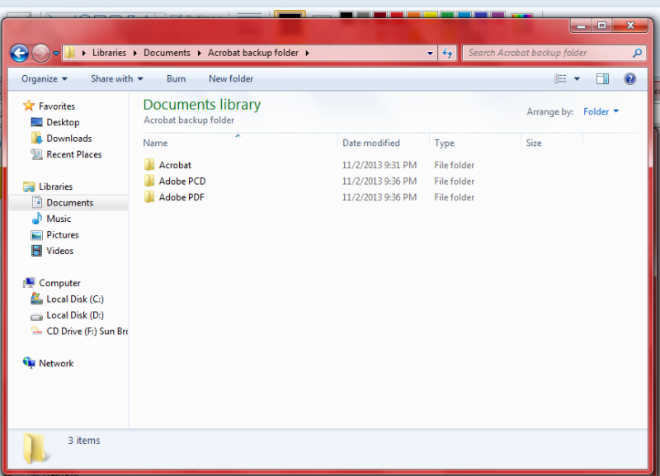Open Arrange by Folder dropdown
This screenshot has width=660, height=476.
[x=601, y=111]
